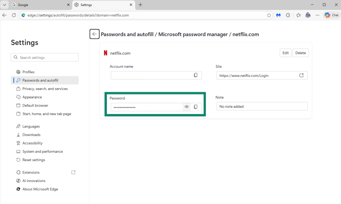The image size is (341, 204).
Task: Click the browser back arrow
Action: [x=4, y=15]
